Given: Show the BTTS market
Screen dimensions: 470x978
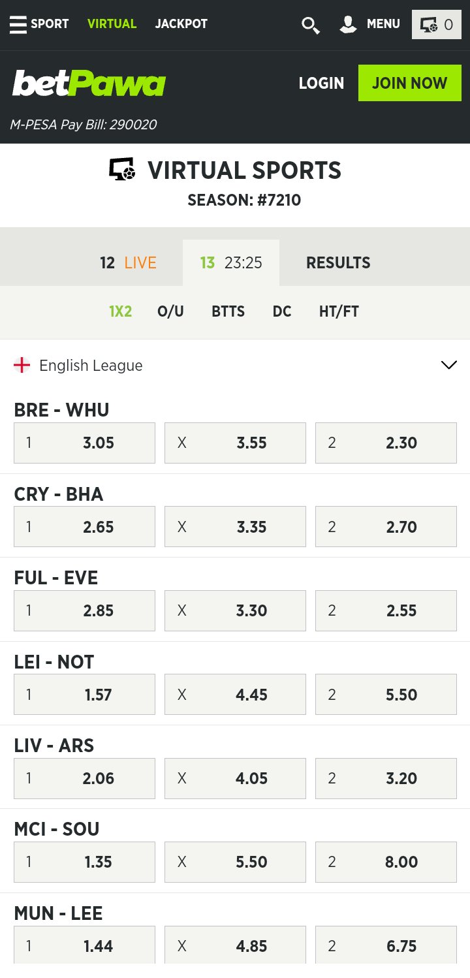Looking at the screenshot, I should [228, 311].
